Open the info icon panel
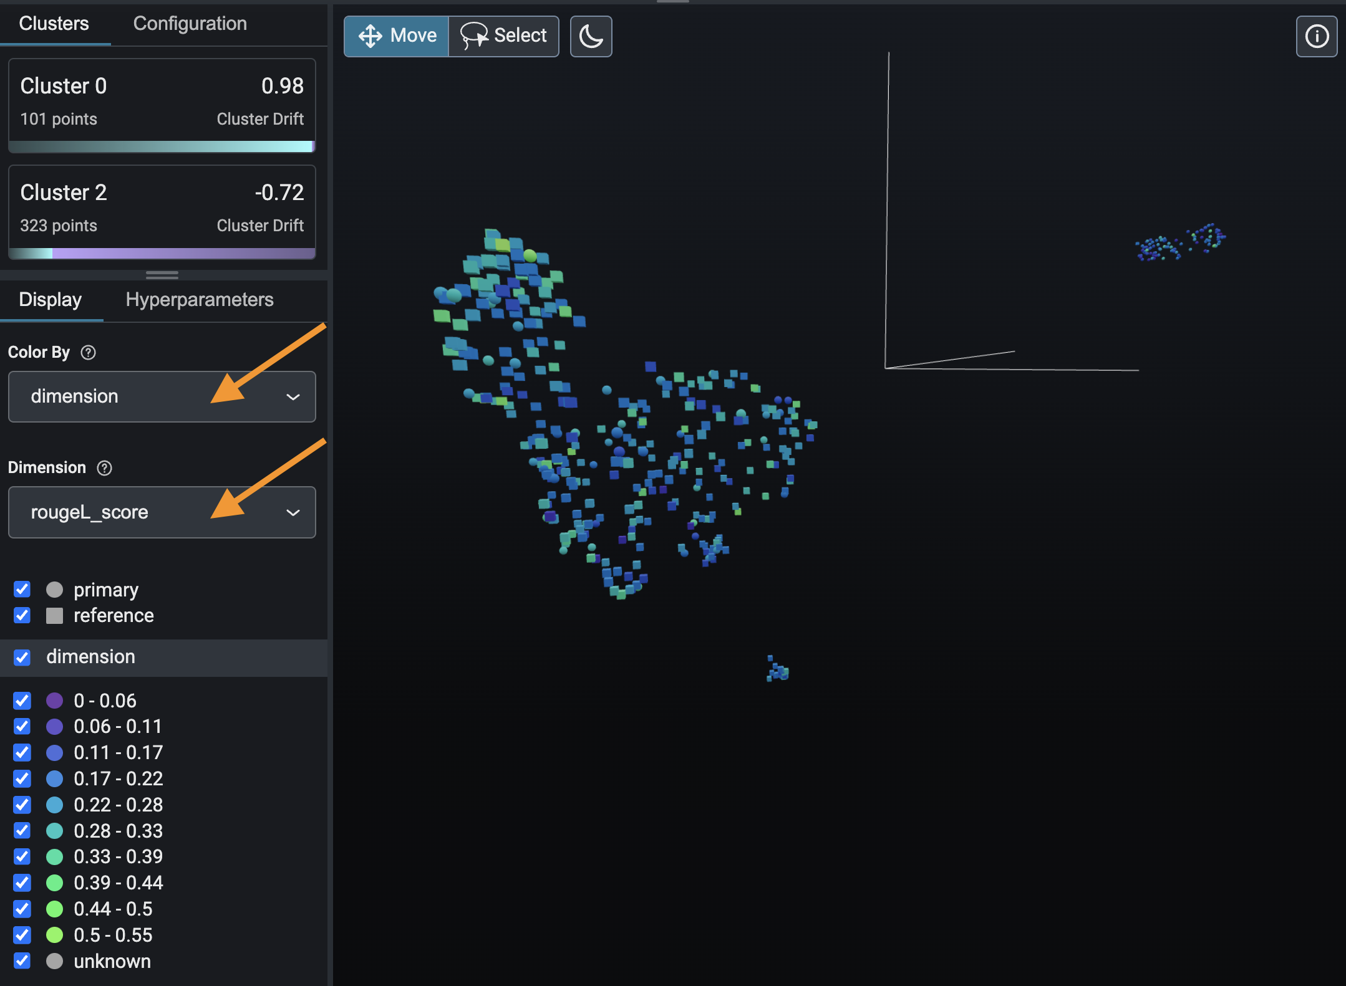Image resolution: width=1346 pixels, height=986 pixels. 1316,36
